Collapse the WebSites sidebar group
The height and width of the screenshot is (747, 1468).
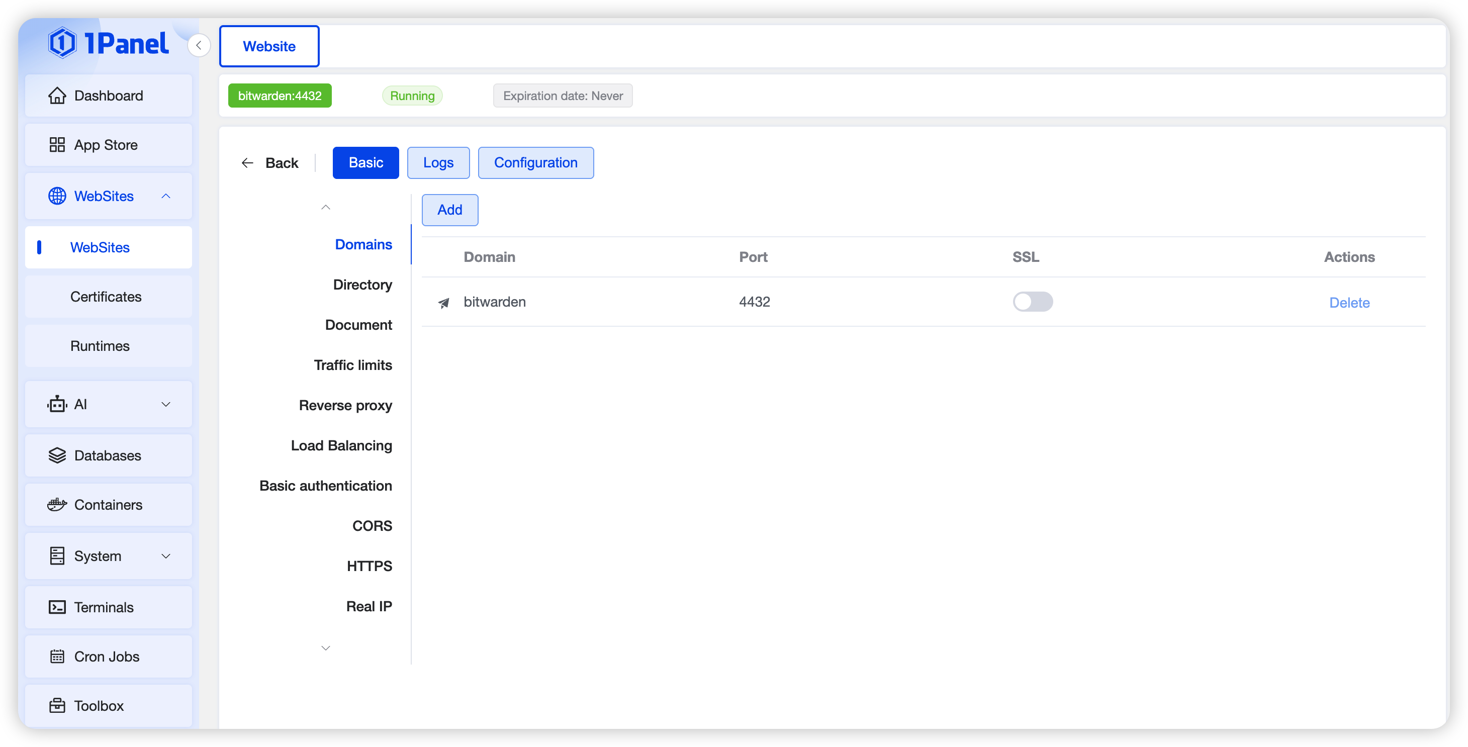[x=166, y=196]
